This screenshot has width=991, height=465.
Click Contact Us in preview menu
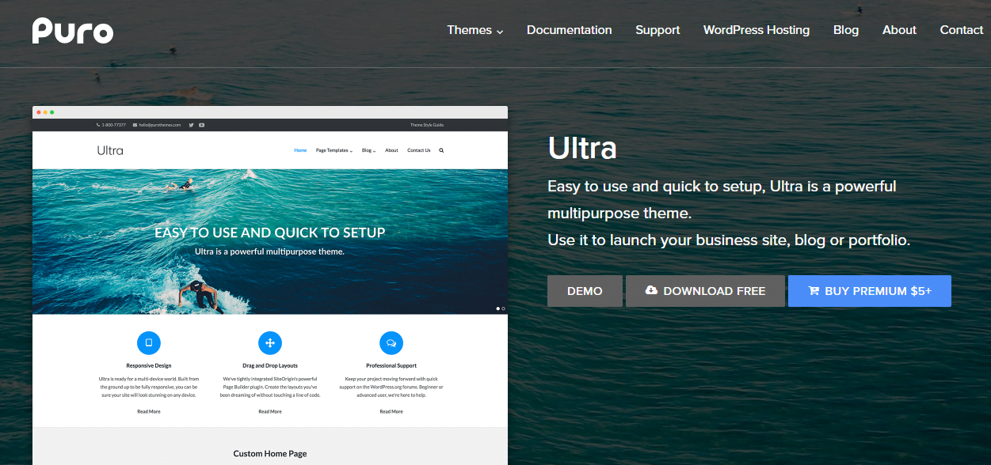click(419, 150)
